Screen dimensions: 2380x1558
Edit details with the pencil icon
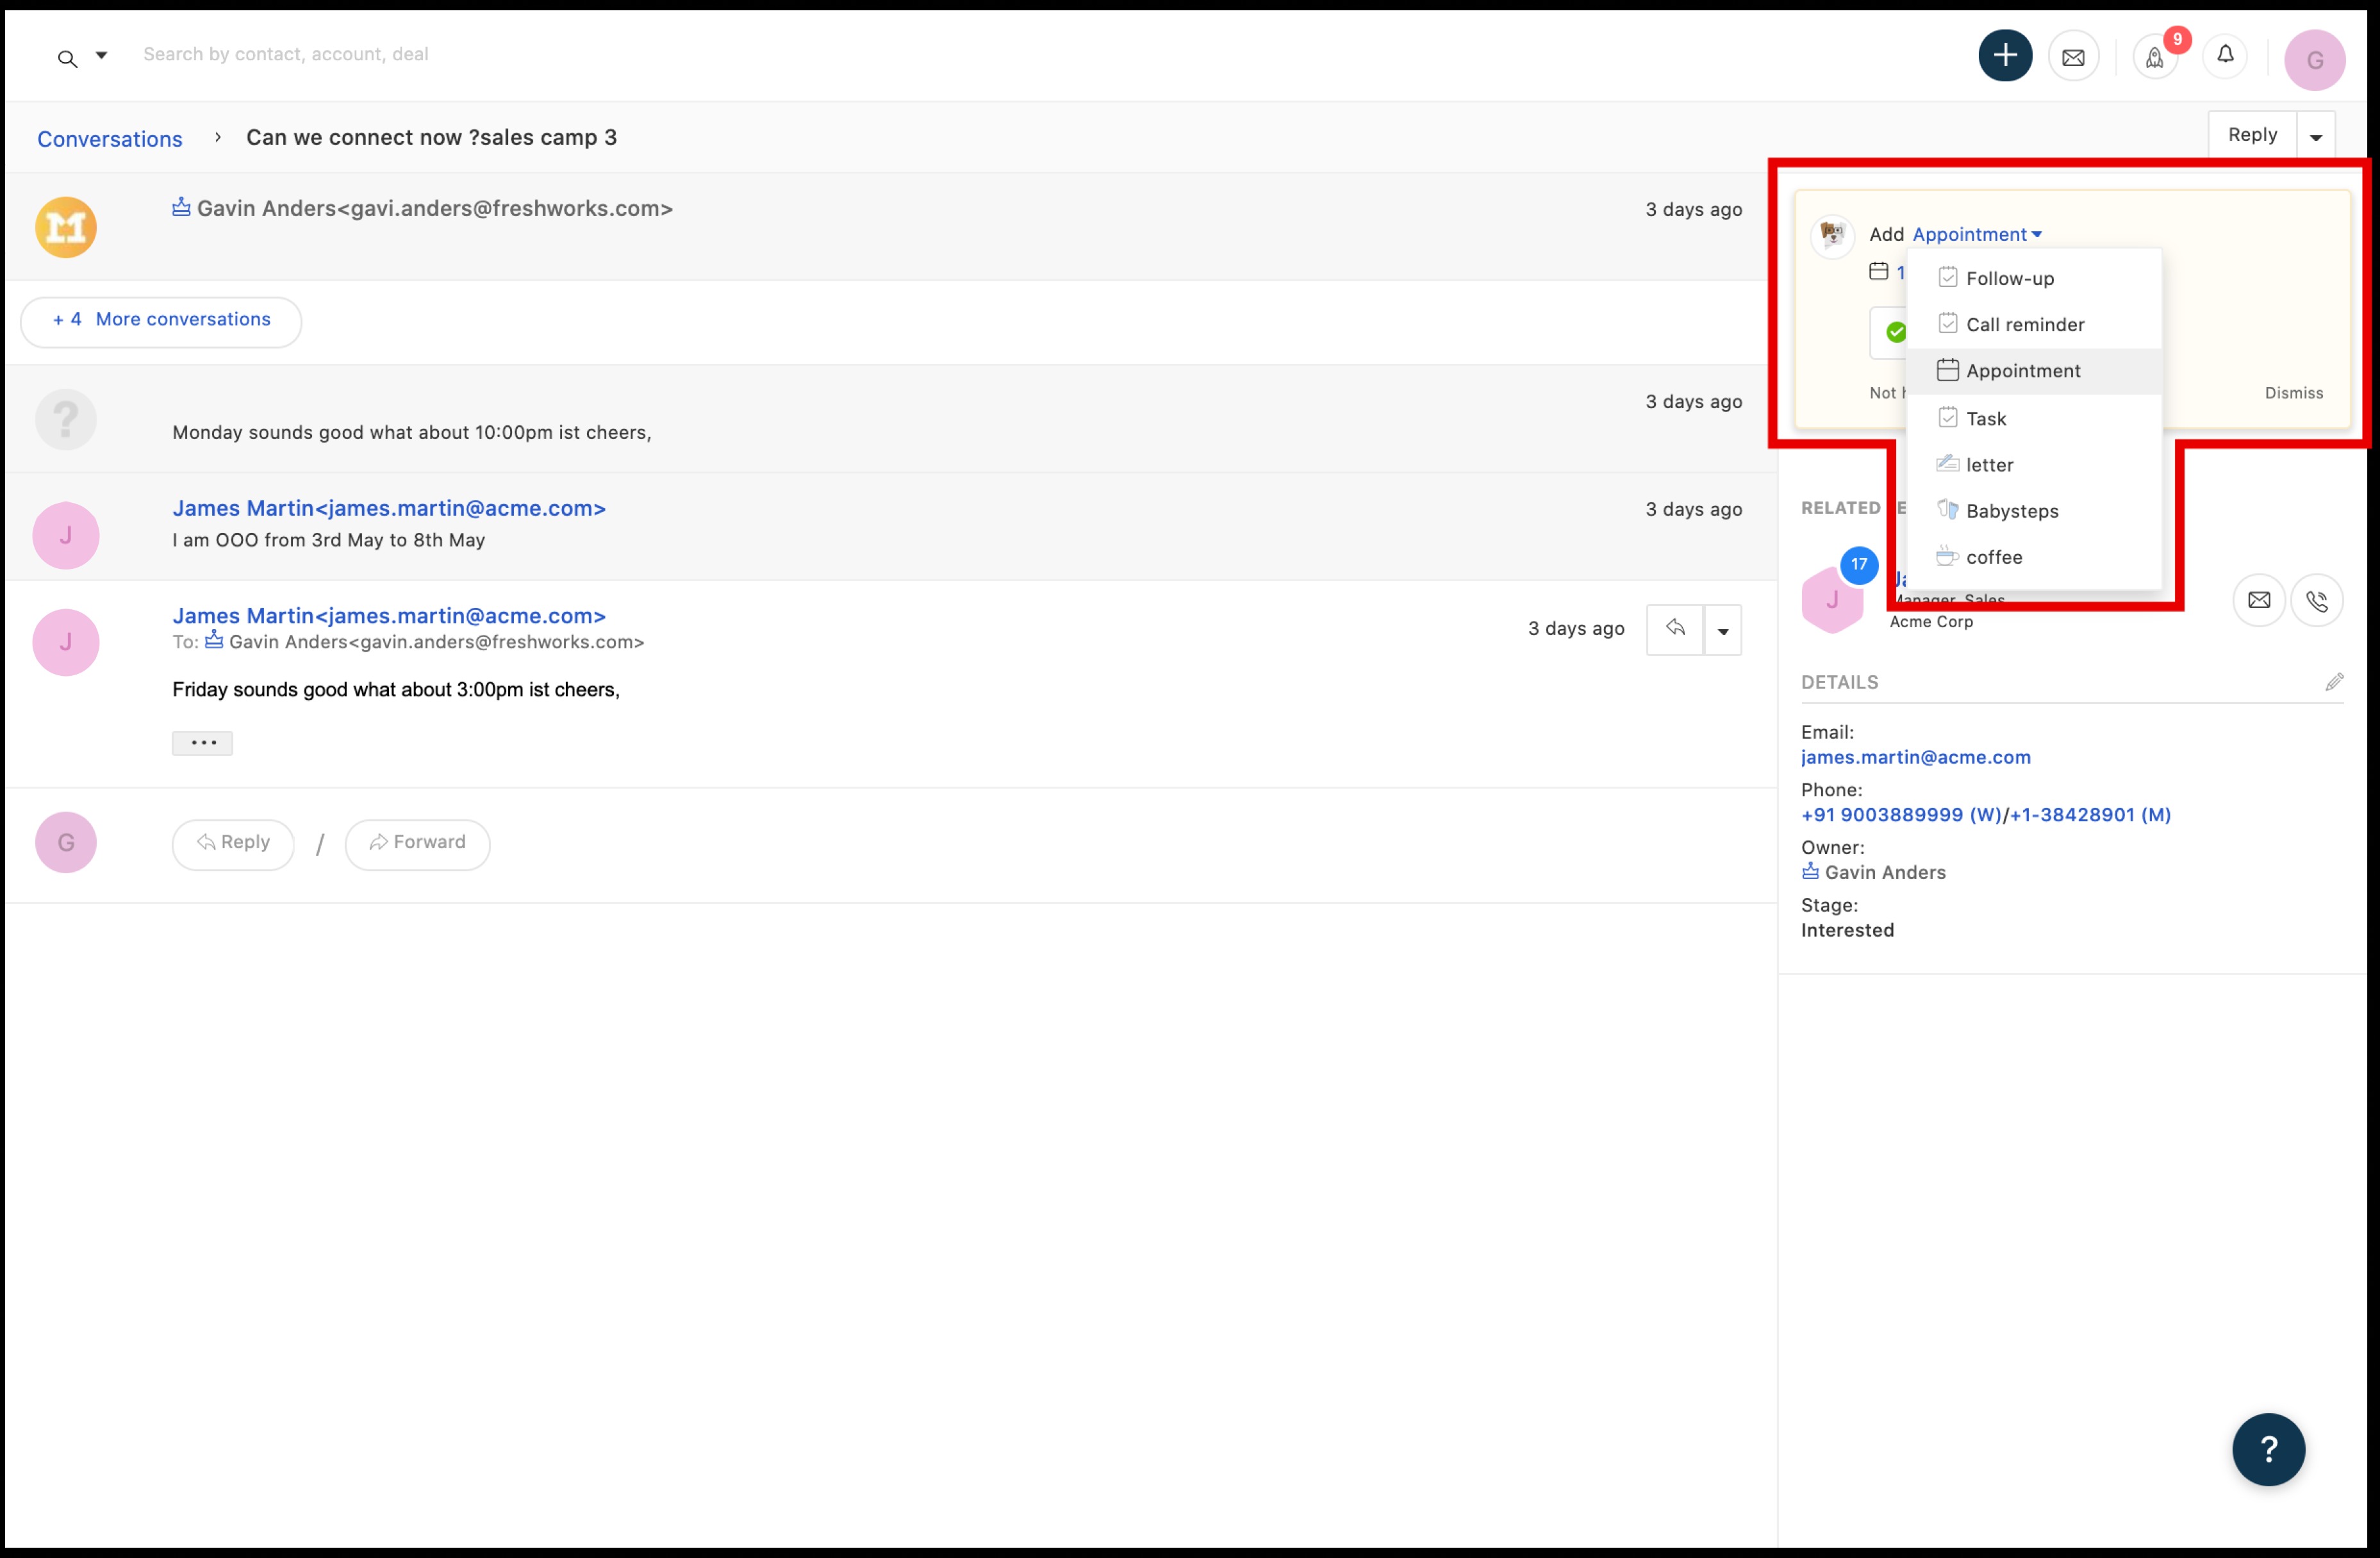(2334, 682)
